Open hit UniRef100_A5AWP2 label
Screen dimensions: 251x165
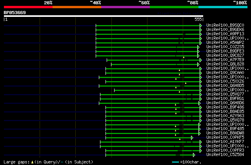pyautogui.click(x=225, y=43)
